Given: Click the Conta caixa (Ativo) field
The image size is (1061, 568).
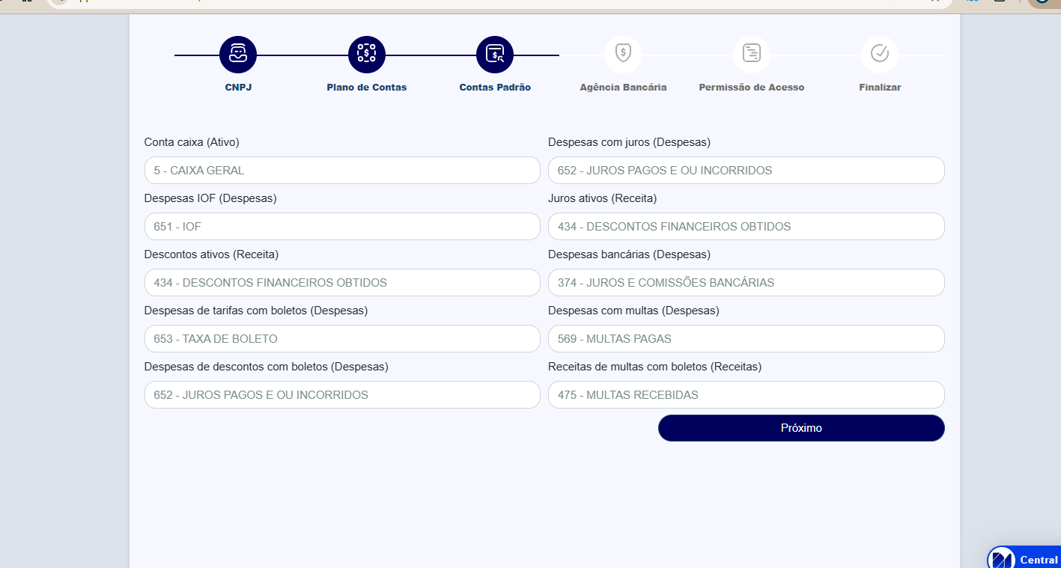Looking at the screenshot, I should [x=342, y=171].
